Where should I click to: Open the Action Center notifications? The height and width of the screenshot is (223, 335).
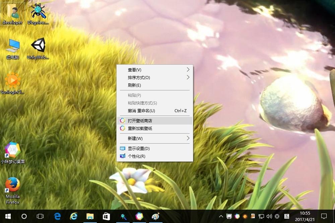point(324,216)
